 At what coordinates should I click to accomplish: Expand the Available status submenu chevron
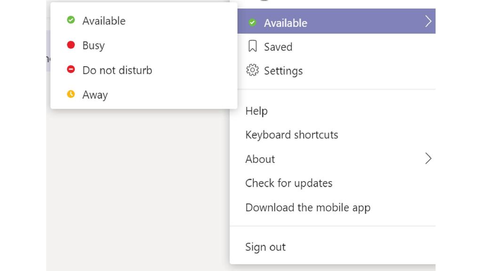[428, 21]
